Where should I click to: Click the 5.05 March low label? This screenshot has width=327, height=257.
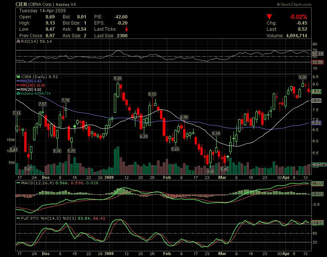coord(224,169)
